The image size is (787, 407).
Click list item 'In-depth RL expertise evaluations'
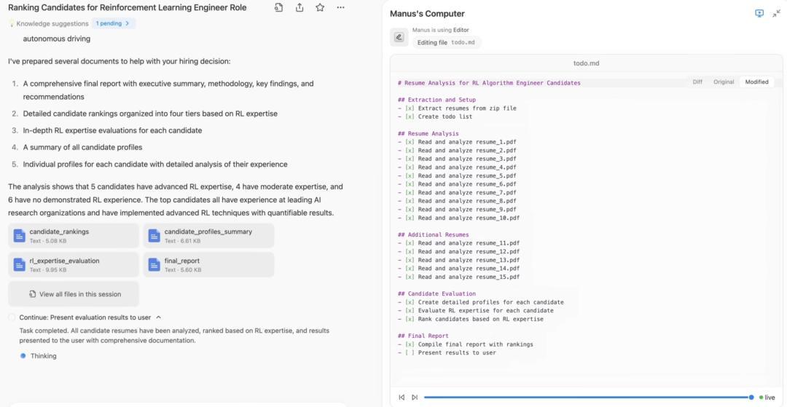112,130
